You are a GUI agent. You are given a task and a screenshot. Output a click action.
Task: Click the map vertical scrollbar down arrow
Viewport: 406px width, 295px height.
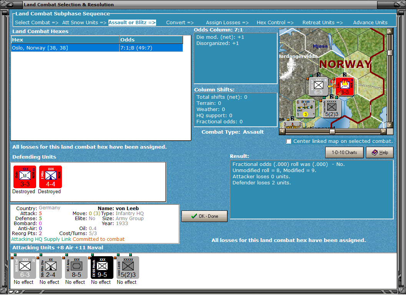coord(390,125)
